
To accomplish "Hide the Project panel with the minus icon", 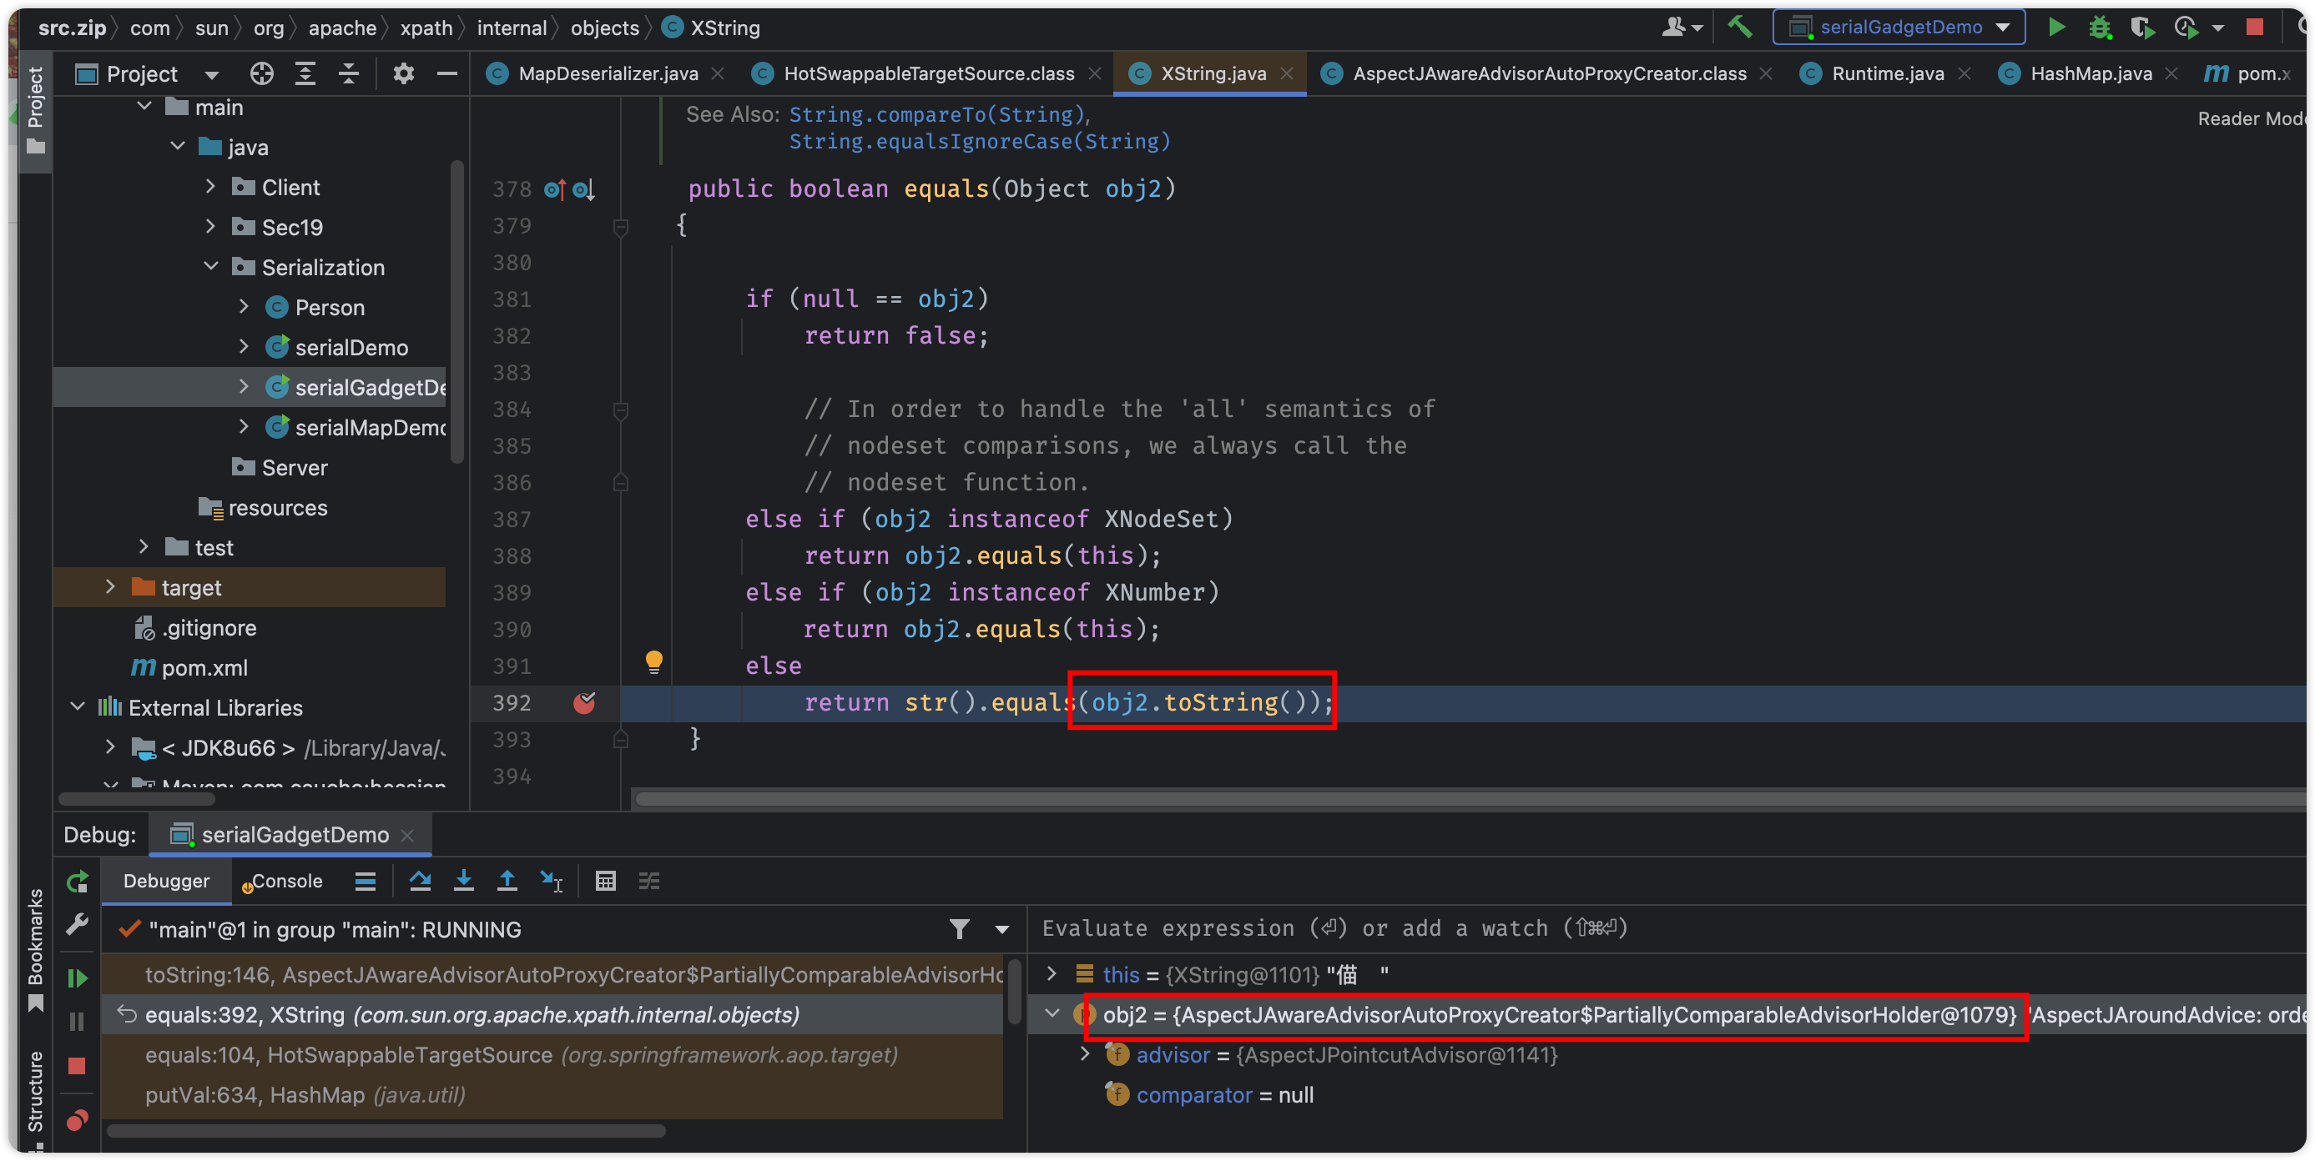I will tap(446, 73).
